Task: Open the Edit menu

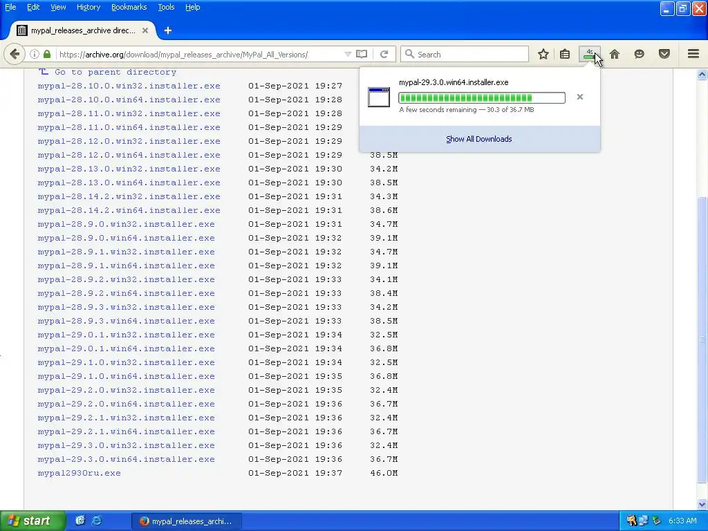Action: [x=33, y=7]
